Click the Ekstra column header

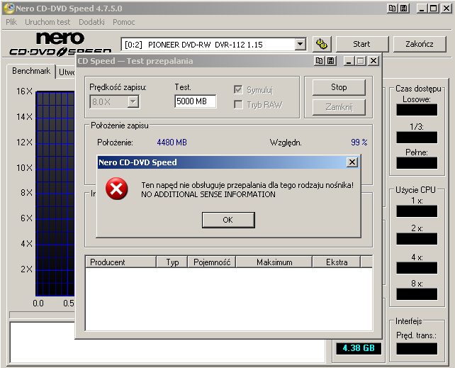click(337, 262)
